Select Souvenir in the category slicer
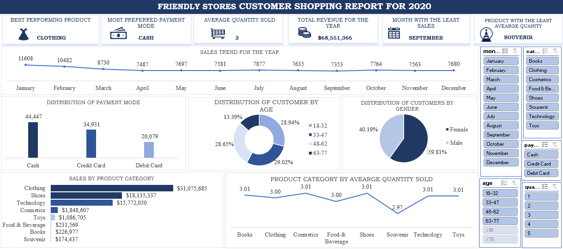 click(542, 107)
